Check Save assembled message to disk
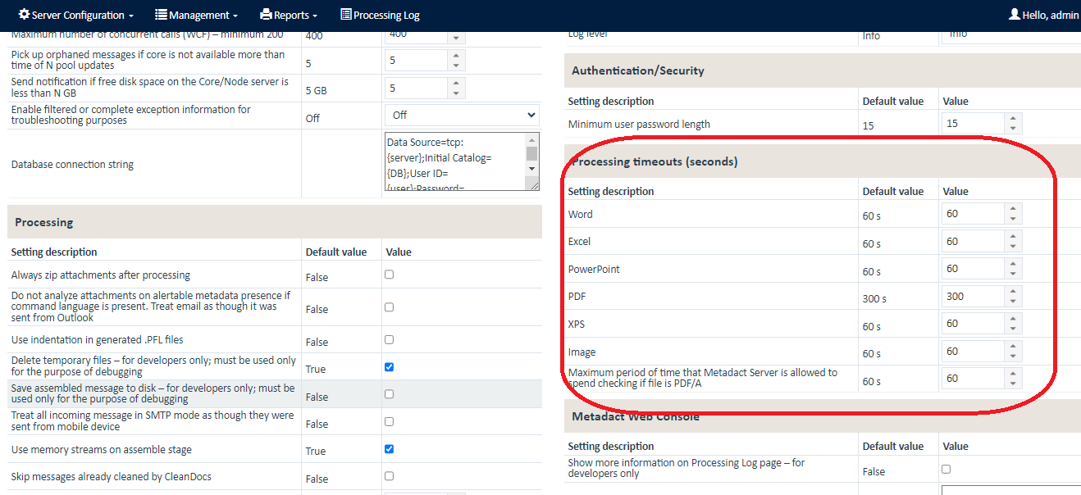 [x=390, y=394]
